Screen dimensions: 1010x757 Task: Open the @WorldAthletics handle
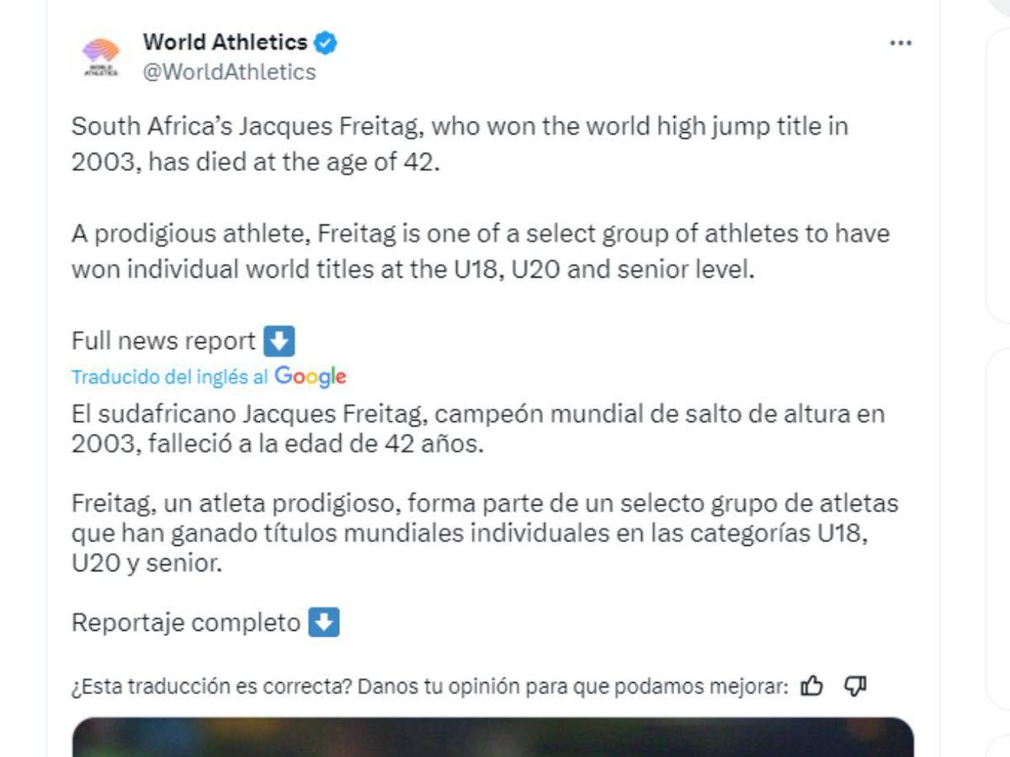coord(230,71)
